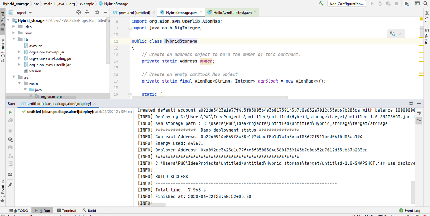Image resolution: width=430 pixels, height=216 pixels.
Task: Hide the Project tool window with minus icon
Action: click(106, 12)
